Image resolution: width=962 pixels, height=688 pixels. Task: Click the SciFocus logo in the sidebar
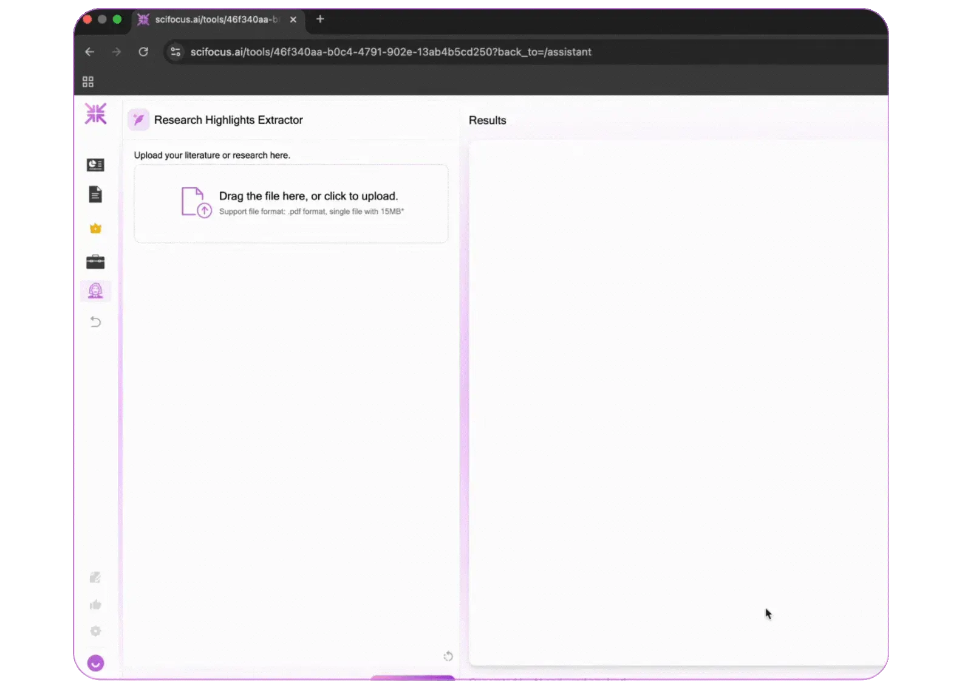pyautogui.click(x=95, y=114)
